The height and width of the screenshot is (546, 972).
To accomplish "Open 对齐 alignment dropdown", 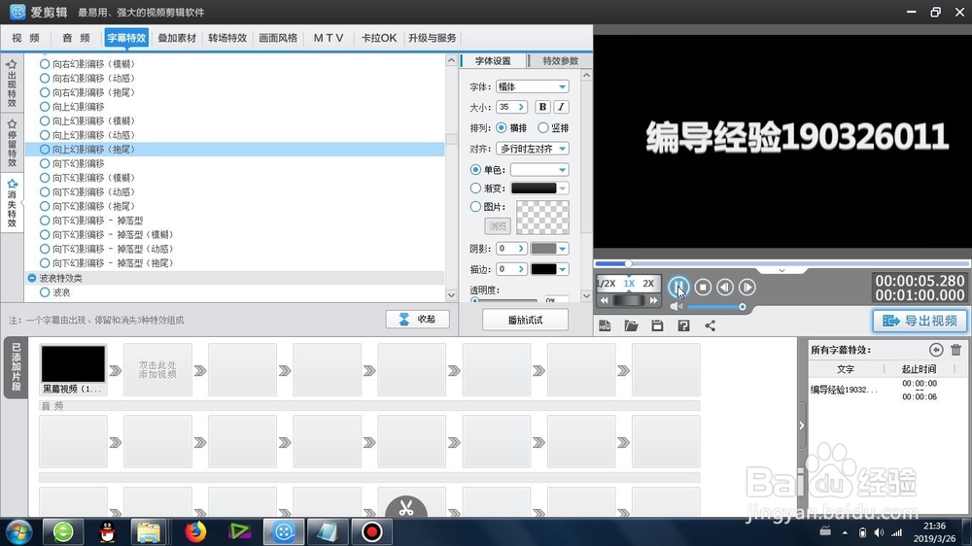I will click(x=532, y=149).
